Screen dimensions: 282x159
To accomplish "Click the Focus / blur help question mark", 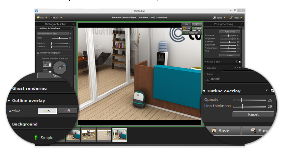I will [237, 62].
